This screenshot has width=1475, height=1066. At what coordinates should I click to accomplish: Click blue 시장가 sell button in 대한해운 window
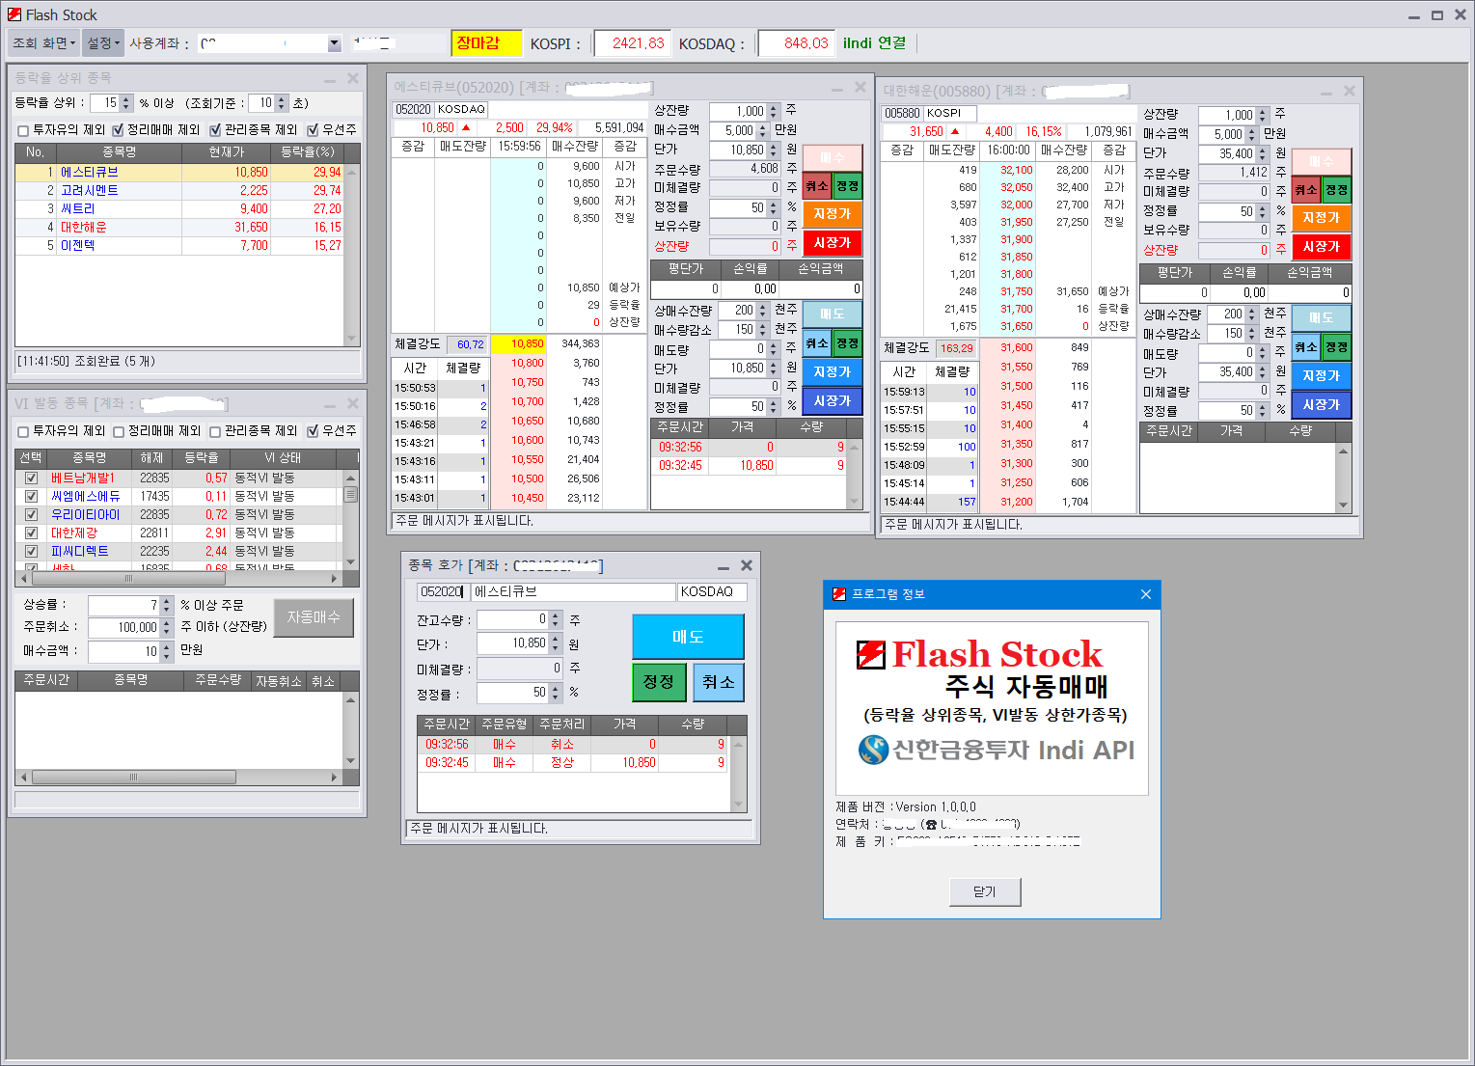click(x=1322, y=404)
